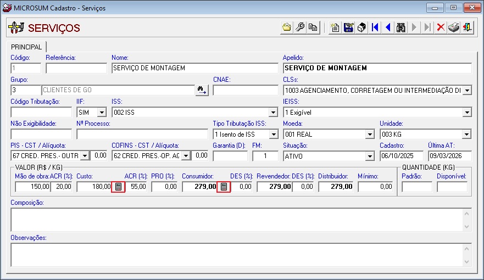Click the Custo field showing 180,00

94,187
